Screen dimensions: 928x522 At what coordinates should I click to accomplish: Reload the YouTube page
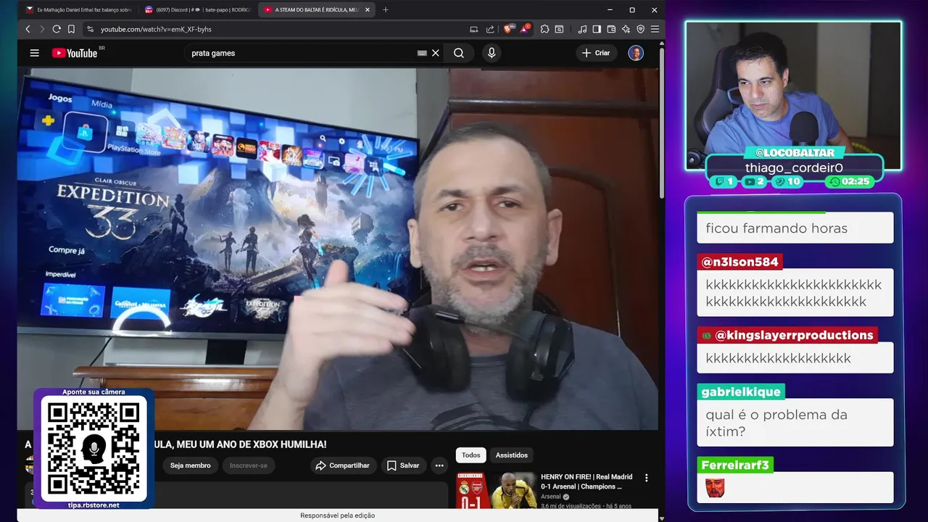[x=57, y=29]
